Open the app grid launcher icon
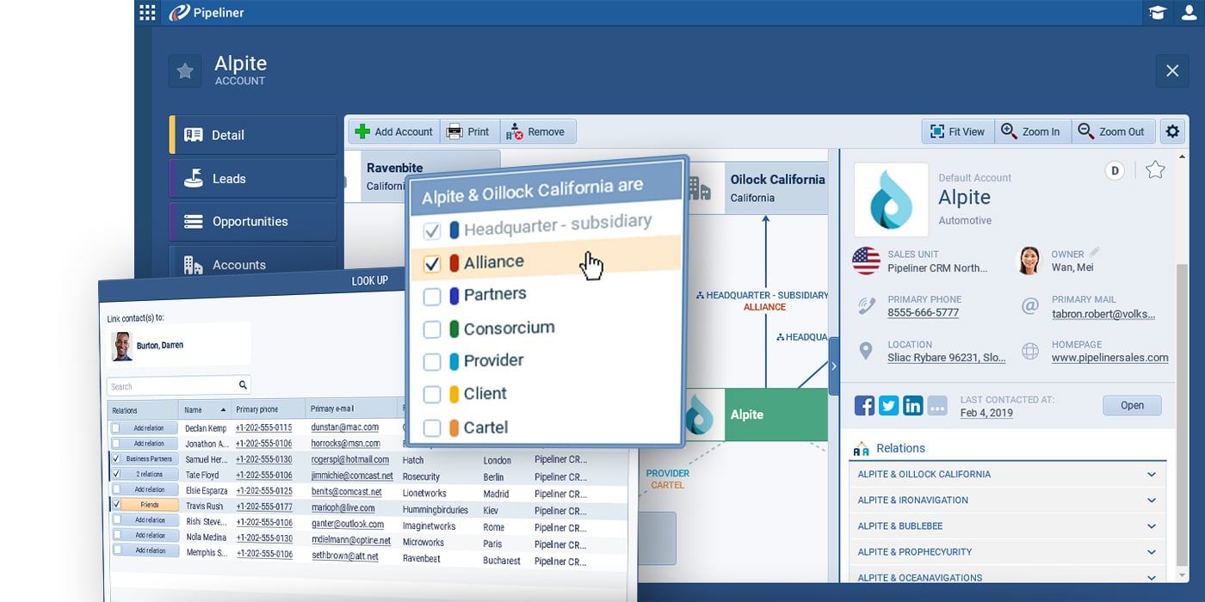 coord(147,12)
